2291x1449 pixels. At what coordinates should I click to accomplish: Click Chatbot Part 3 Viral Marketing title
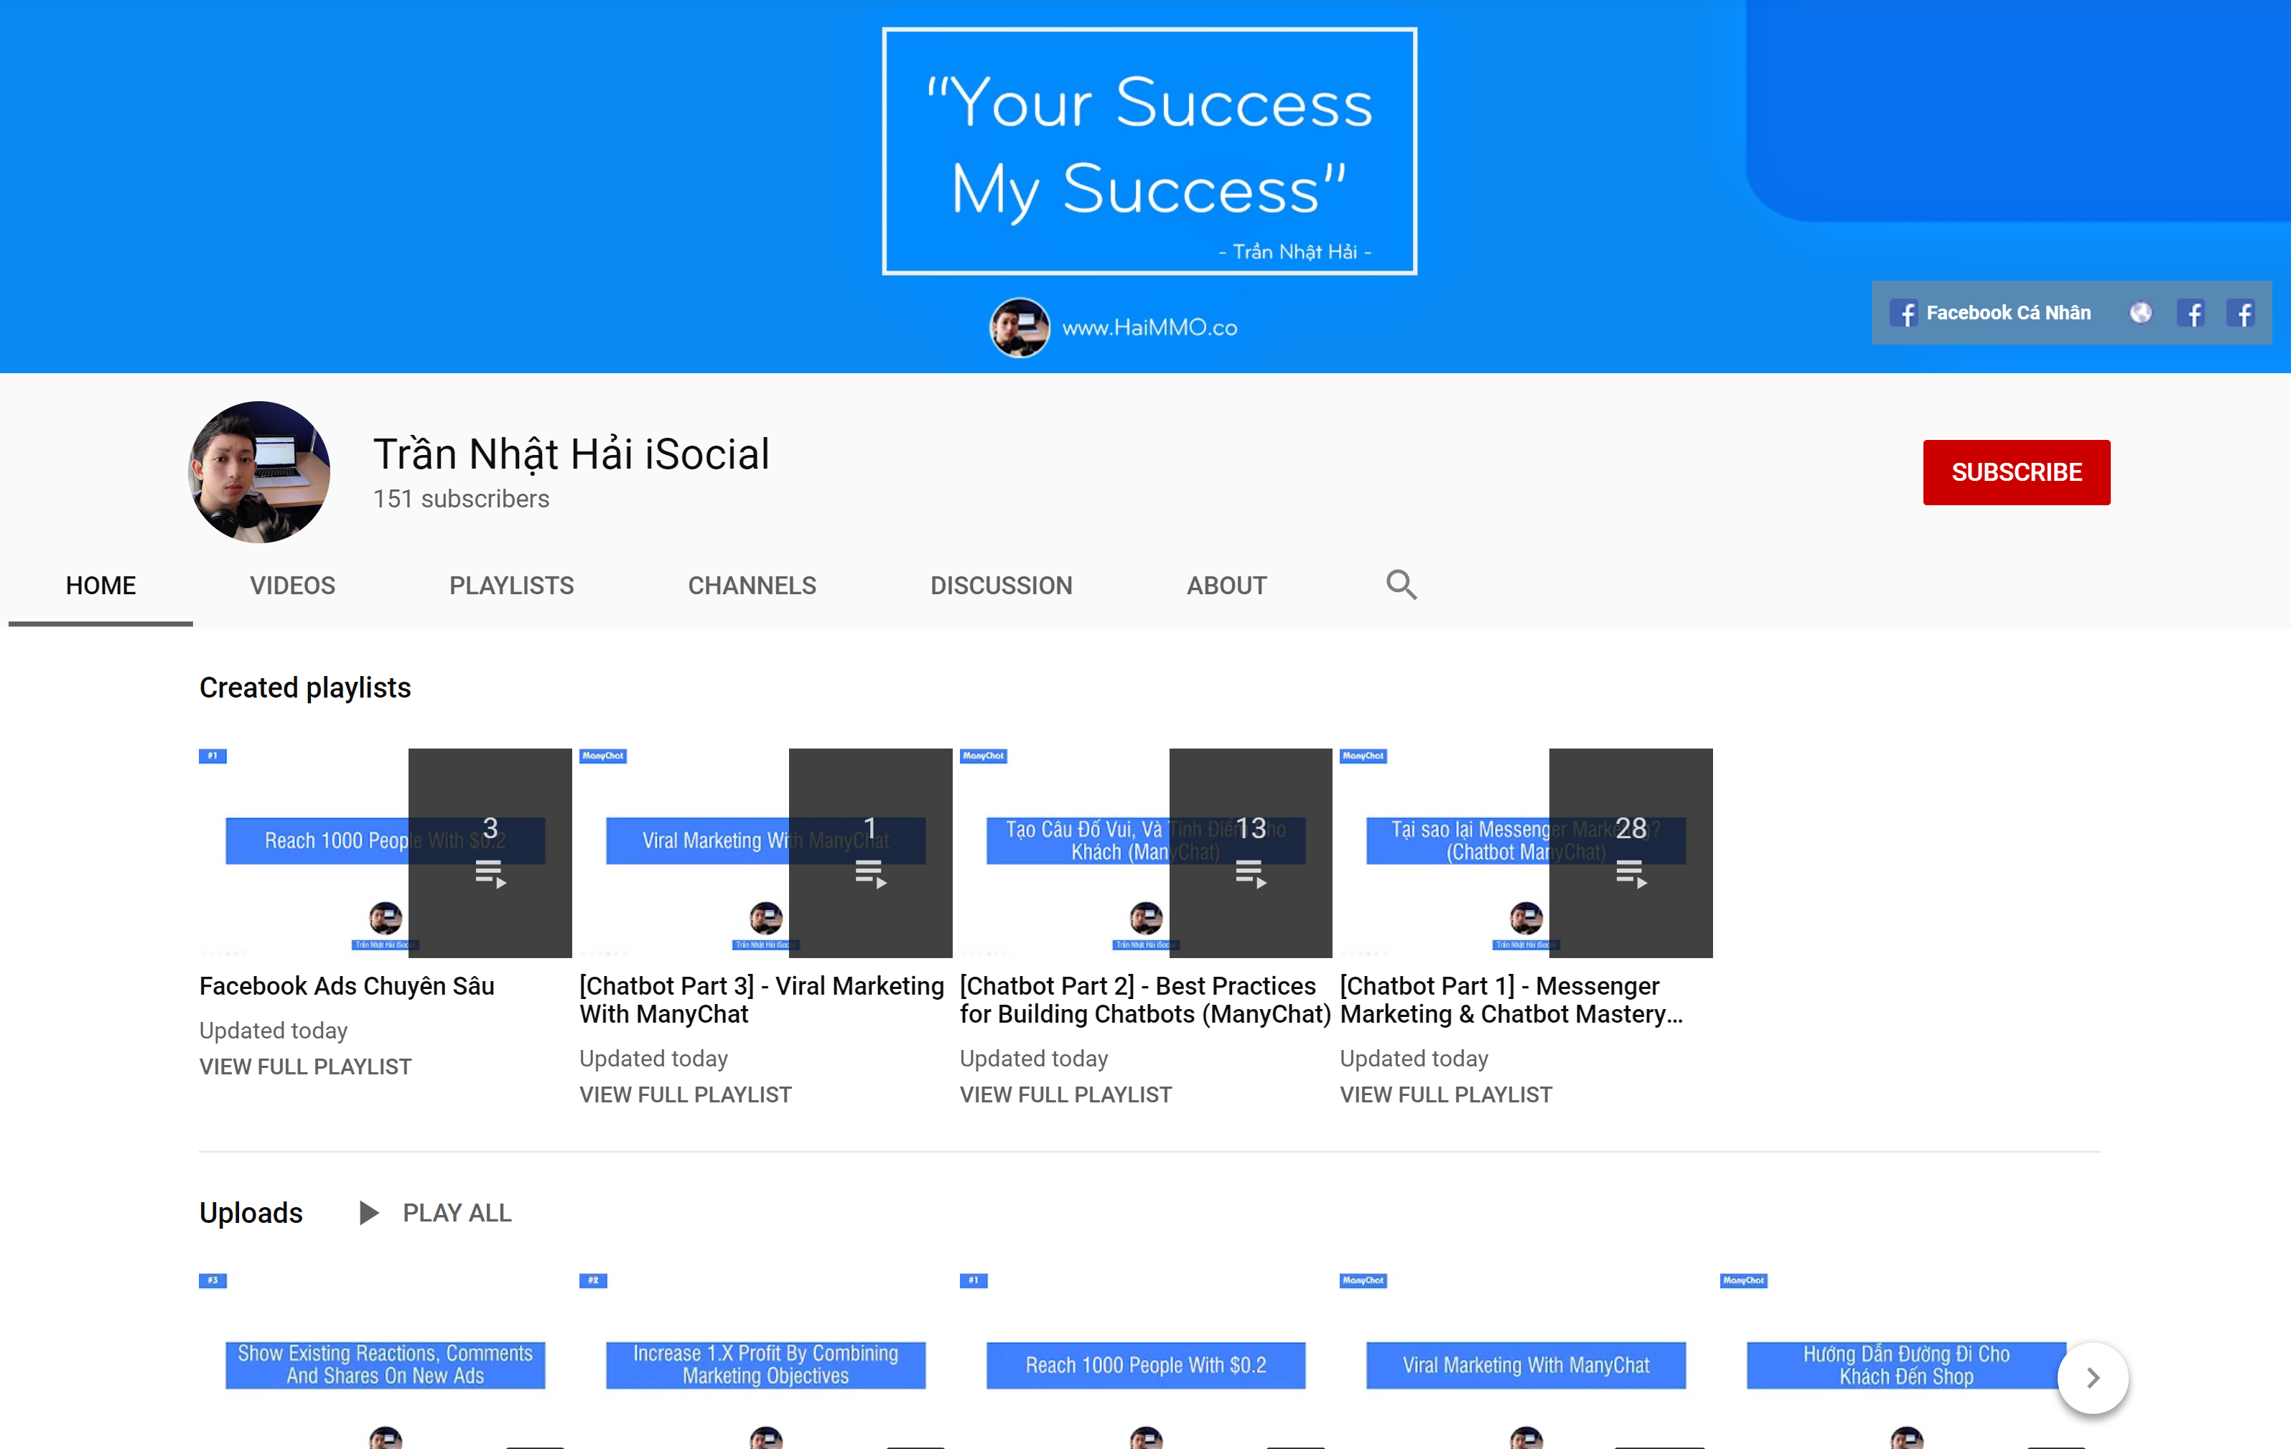(x=762, y=1000)
